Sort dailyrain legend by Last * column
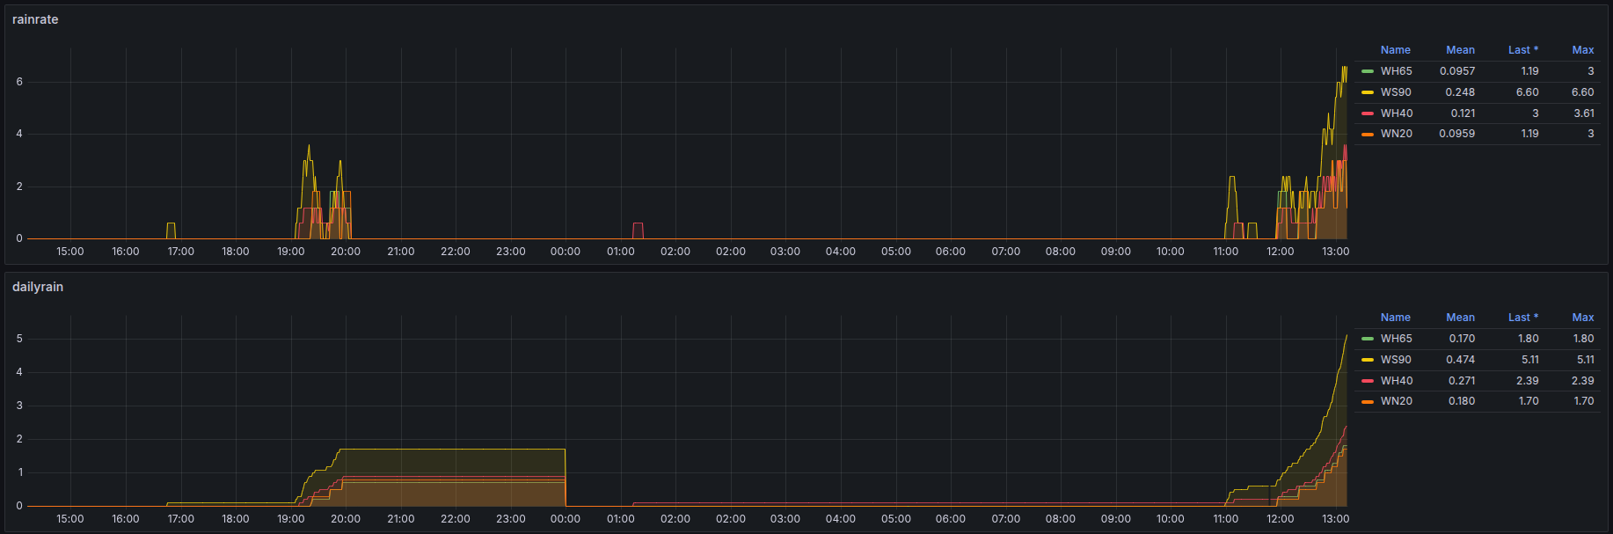The image size is (1613, 534). click(1522, 318)
